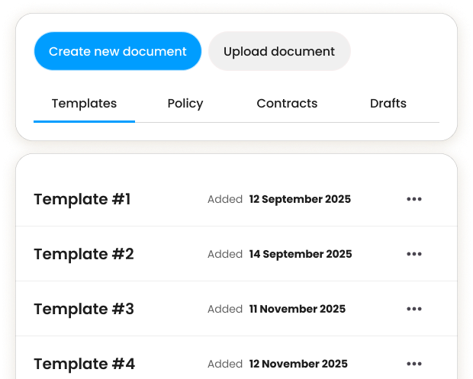The width and height of the screenshot is (473, 379).
Task: Click the Added label in Template #3 row
Action: (224, 310)
